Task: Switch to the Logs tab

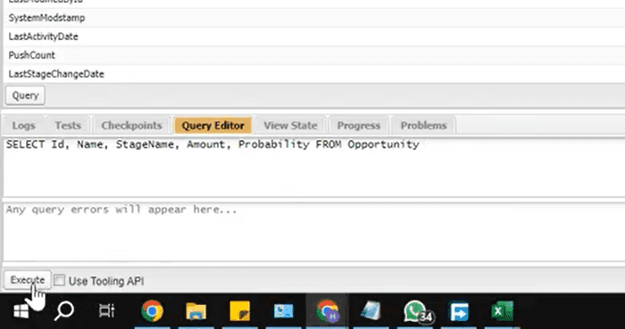Action: [23, 126]
